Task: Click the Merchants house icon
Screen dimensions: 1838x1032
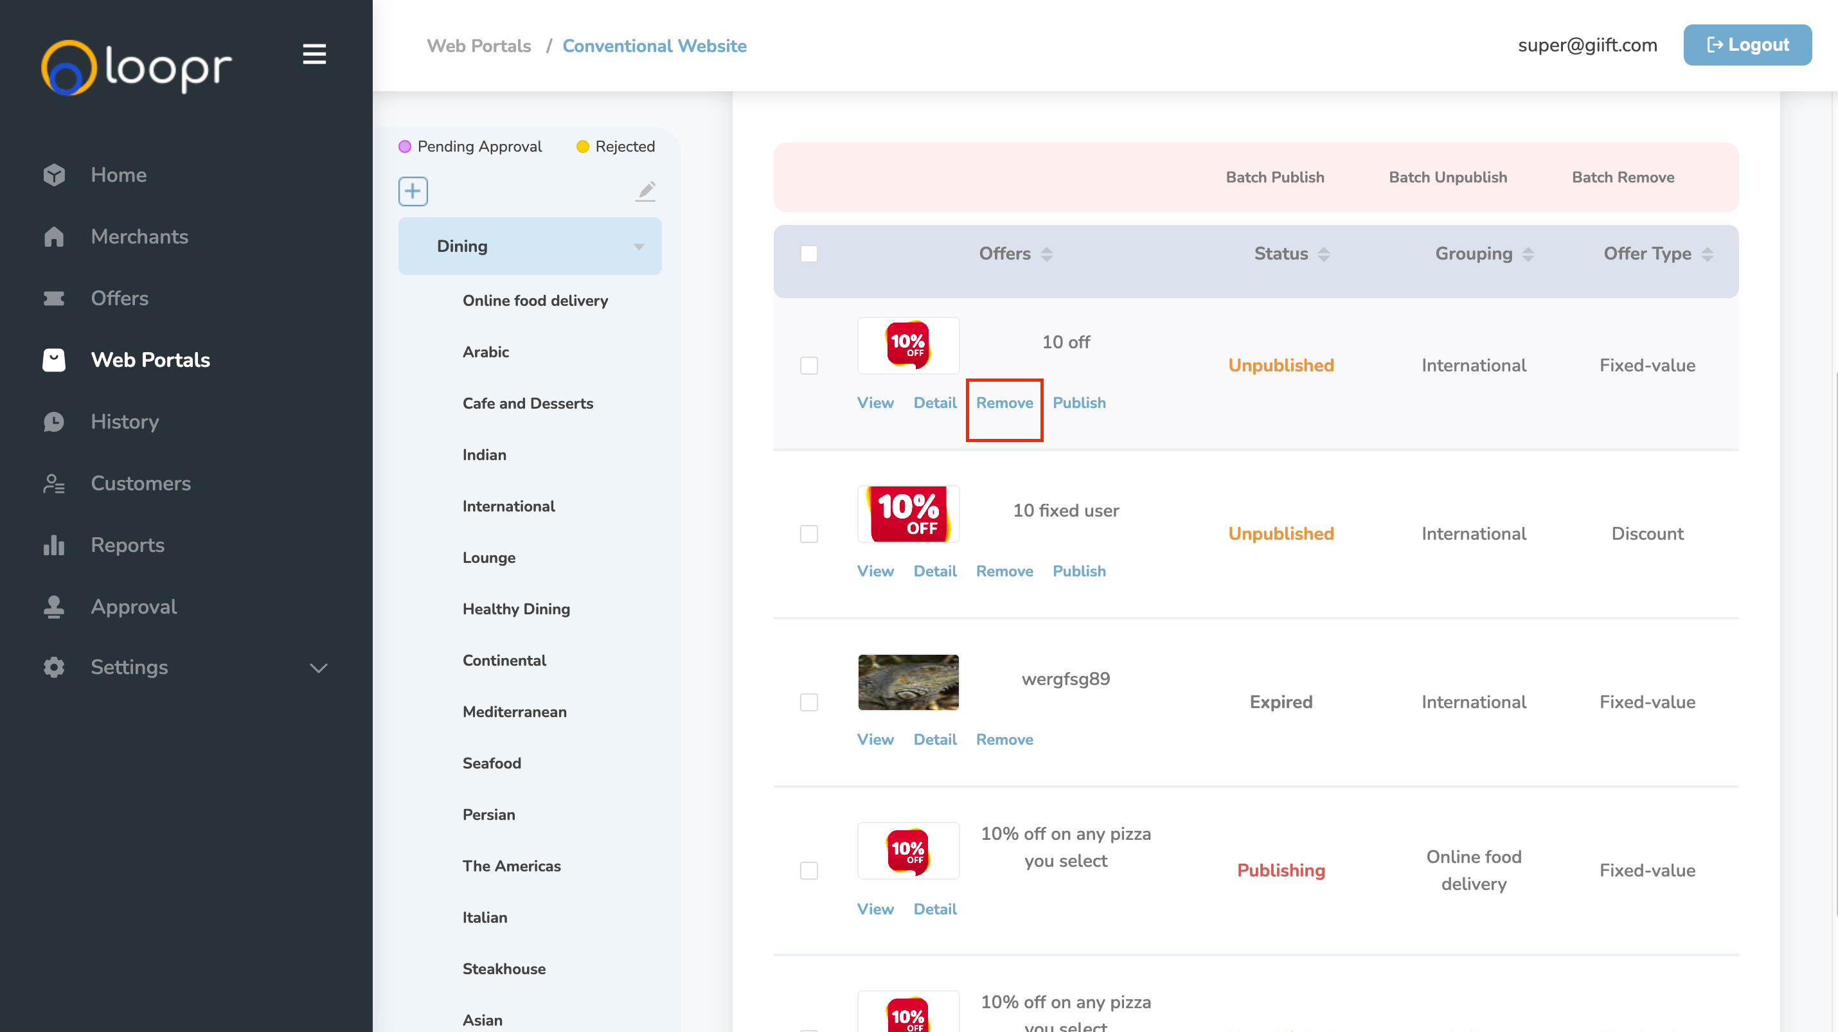Action: coord(53,236)
